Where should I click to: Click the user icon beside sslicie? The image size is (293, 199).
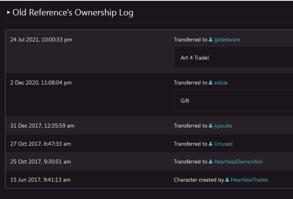click(x=211, y=83)
